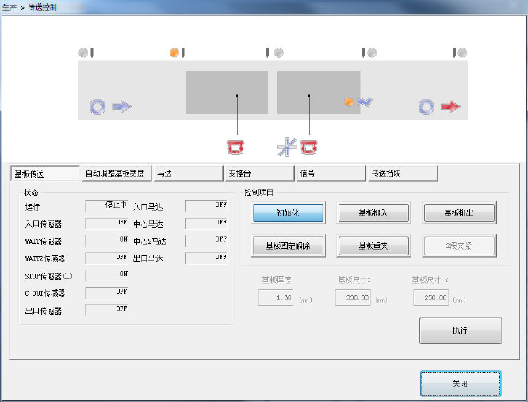Click the 生产 breadcrumb in title bar

pos(10,7)
